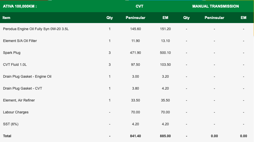This screenshot has height=142, width=254.
Task: Click the Labour Charges row label
Action: pos(16,112)
